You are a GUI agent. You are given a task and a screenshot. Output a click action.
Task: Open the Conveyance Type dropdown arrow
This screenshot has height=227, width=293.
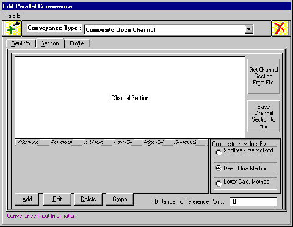point(248,29)
